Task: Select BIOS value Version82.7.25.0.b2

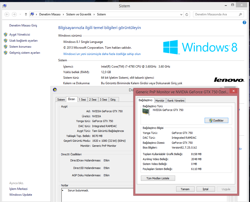Action: (x=184, y=148)
